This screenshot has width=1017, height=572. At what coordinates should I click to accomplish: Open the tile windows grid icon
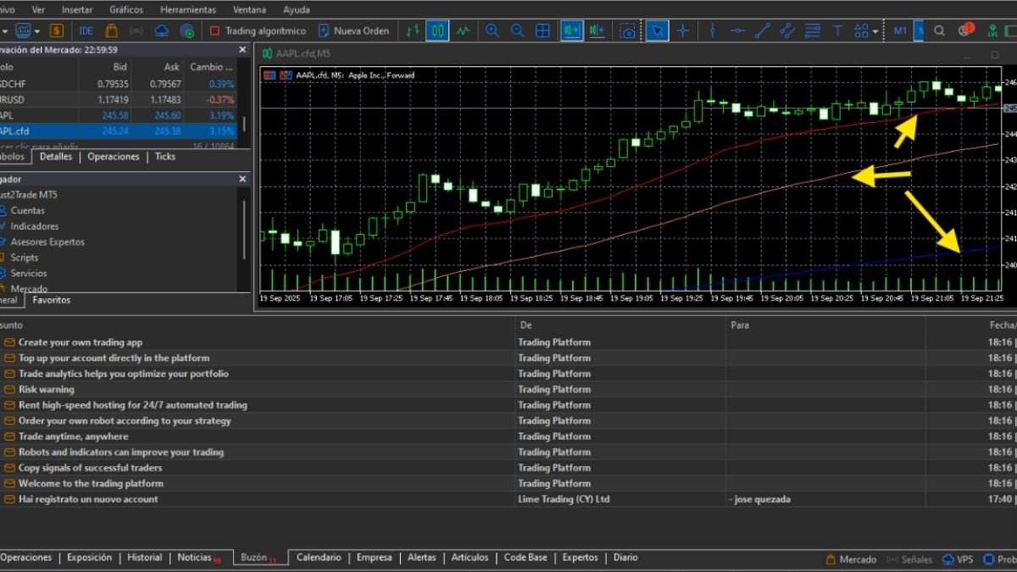tap(542, 30)
